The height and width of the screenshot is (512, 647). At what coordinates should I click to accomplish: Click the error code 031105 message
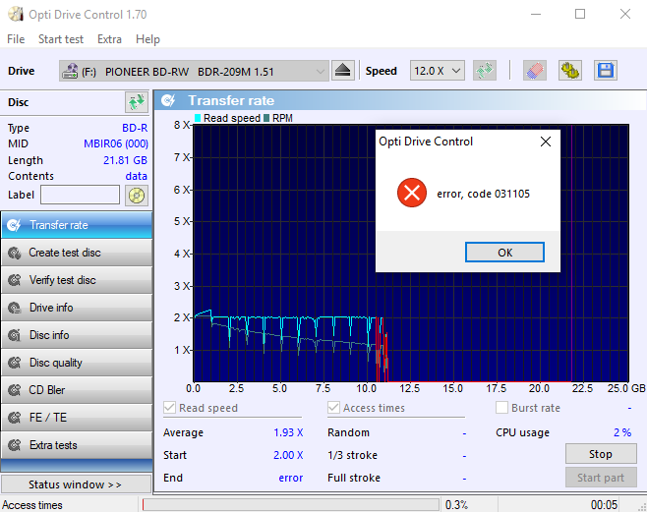pos(483,194)
